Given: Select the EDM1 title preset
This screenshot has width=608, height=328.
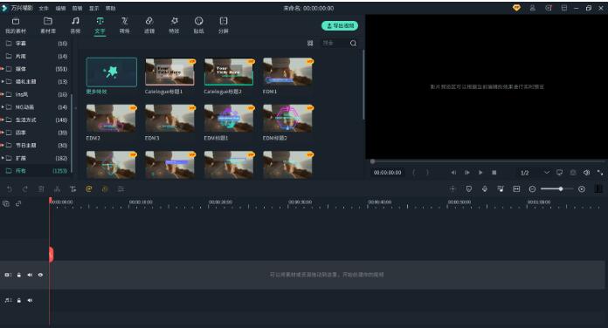Looking at the screenshot, I should pyautogui.click(x=287, y=72).
